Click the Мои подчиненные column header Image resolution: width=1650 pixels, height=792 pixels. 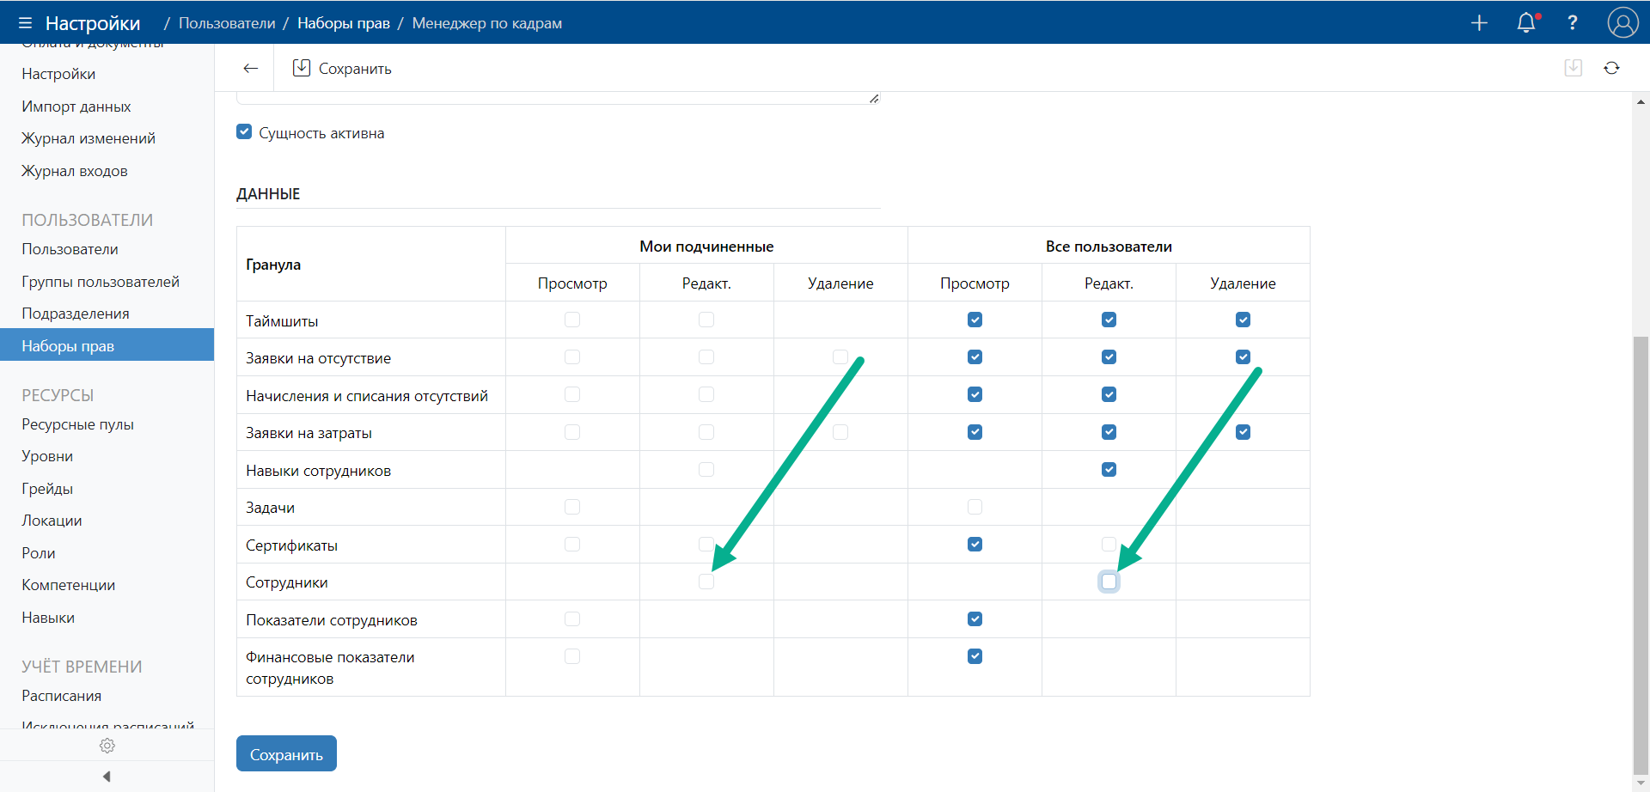click(706, 247)
